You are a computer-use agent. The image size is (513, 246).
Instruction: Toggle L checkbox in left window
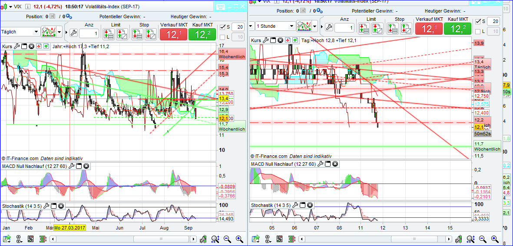222,37
